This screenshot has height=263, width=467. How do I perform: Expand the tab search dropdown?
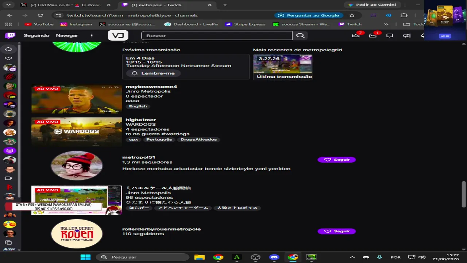[8, 5]
